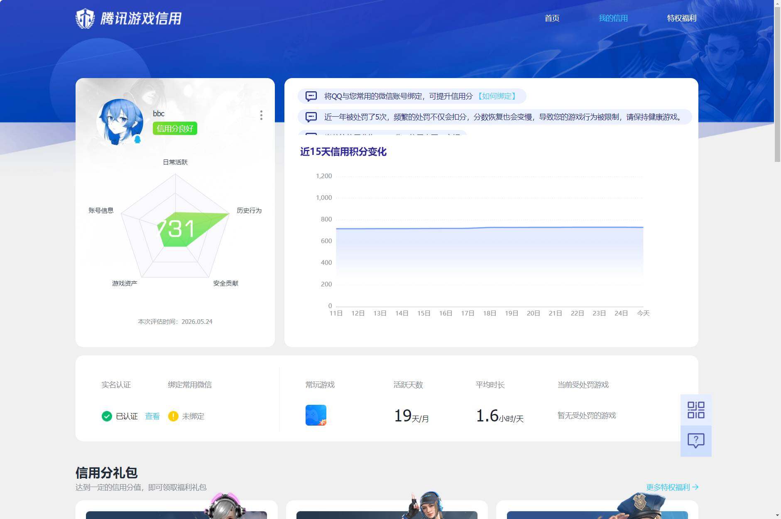Click the 当前受处罚游戏 label
Viewport: 781px width, 519px height.
pos(583,385)
